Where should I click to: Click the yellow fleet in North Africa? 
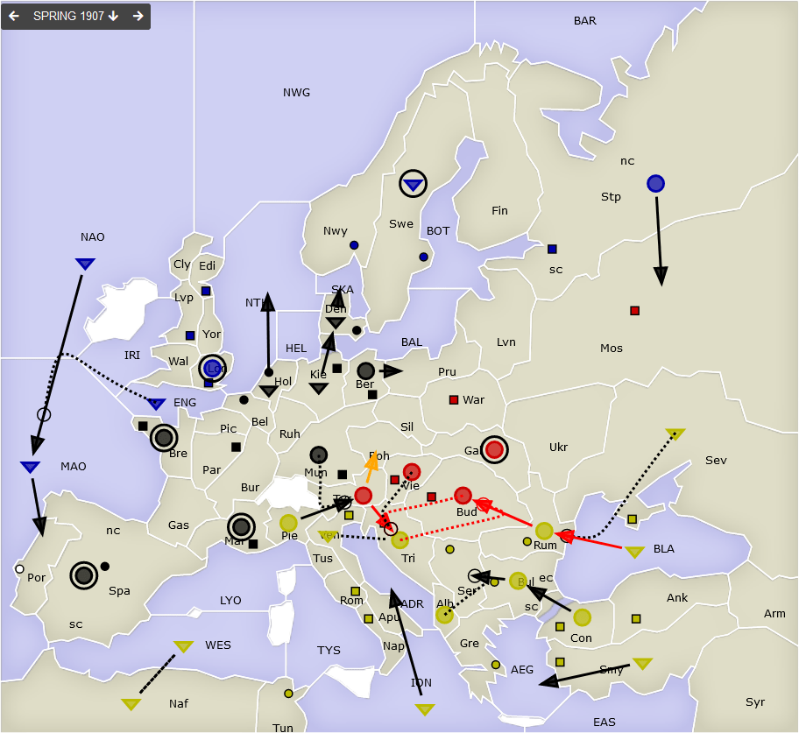[x=131, y=704]
